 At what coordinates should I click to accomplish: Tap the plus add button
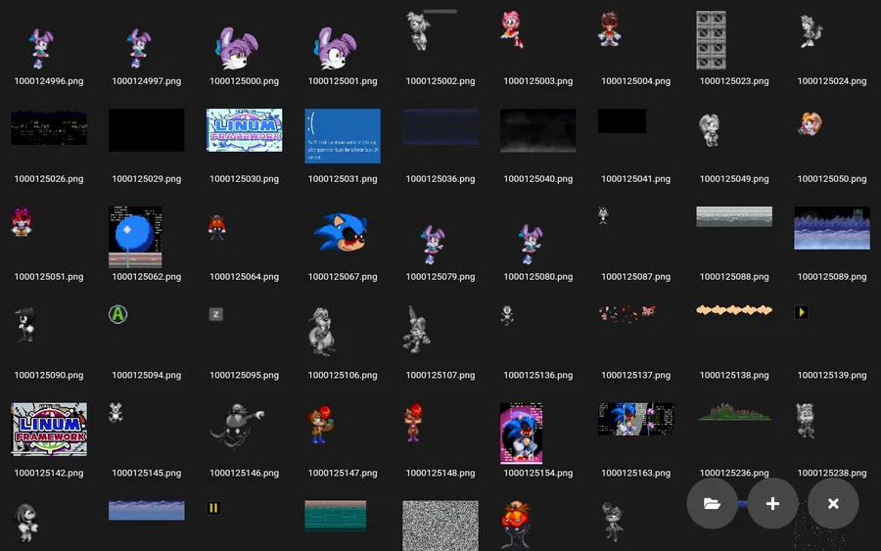[772, 503]
